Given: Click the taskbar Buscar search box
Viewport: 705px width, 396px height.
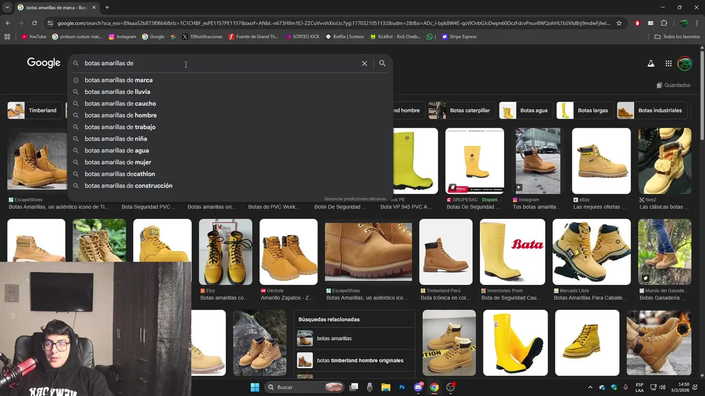Looking at the screenshot, I should (305, 387).
